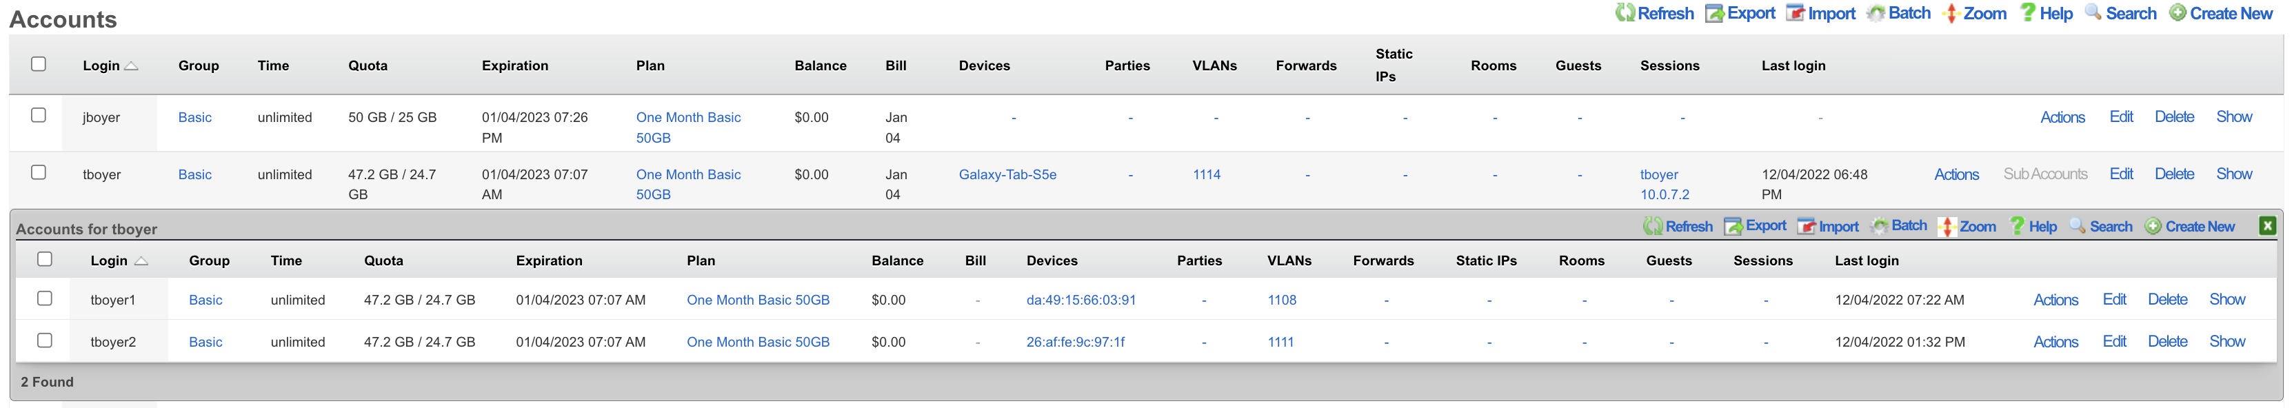
Task: Click the top Refresh icon for Accounts
Action: pos(1625,13)
